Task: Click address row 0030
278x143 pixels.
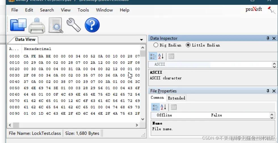Action: 14,75
